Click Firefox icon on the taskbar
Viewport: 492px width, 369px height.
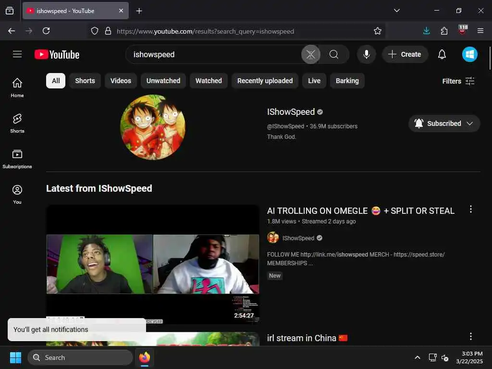pyautogui.click(x=145, y=357)
